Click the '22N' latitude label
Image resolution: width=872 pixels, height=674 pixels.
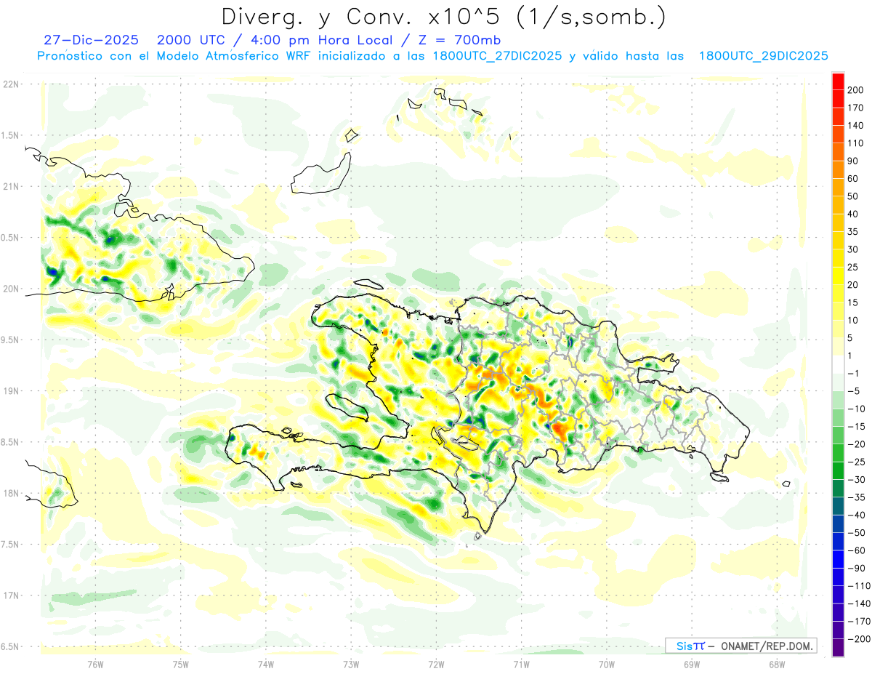(11, 84)
